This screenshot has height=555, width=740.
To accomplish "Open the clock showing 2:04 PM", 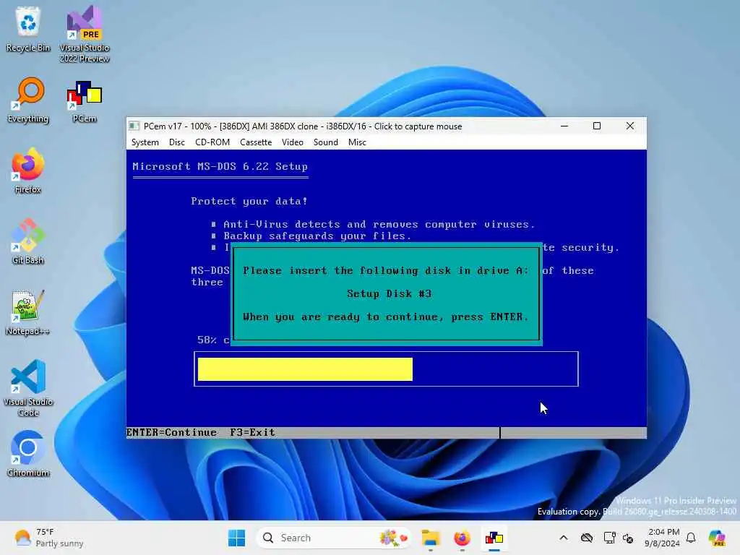I will tap(663, 538).
